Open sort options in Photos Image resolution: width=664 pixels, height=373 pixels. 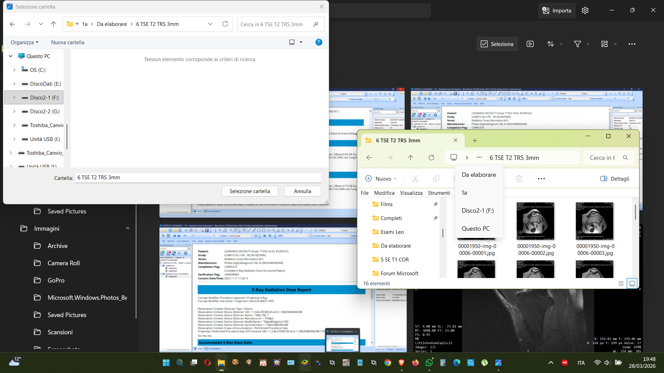[551, 44]
